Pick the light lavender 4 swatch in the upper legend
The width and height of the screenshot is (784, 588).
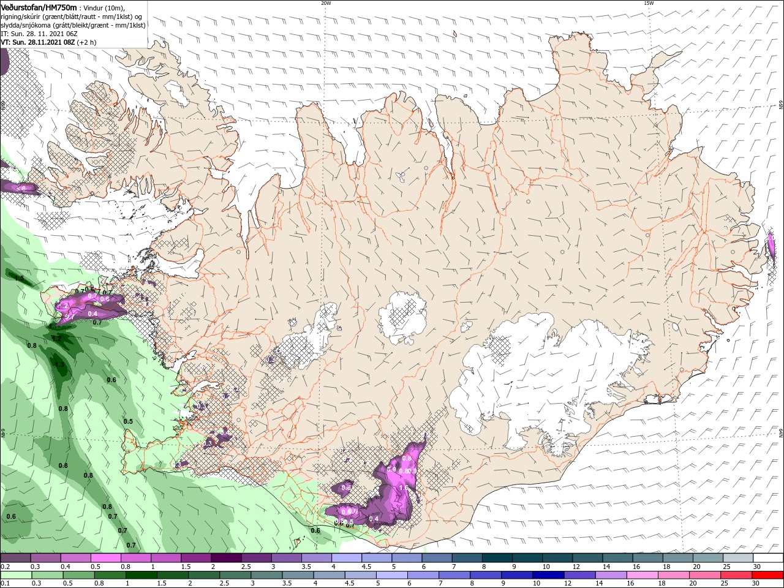tap(347, 558)
